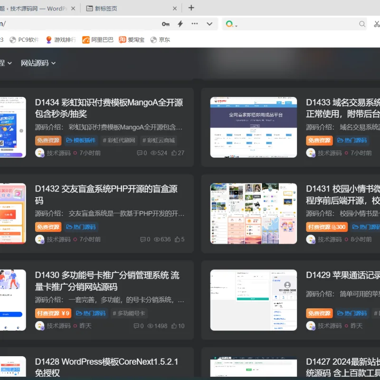380x380 pixels.
Task: Click author avatar on D1430 post
Action: [40, 326]
